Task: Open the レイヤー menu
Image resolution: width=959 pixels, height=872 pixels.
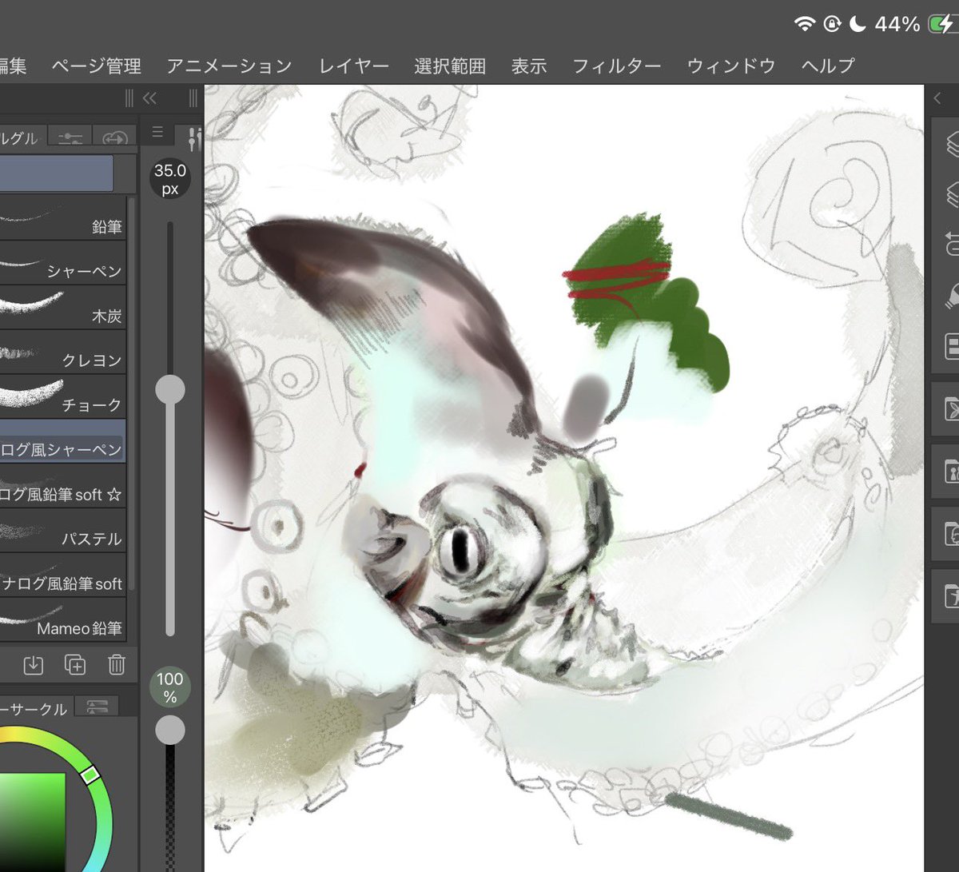Action: tap(353, 66)
